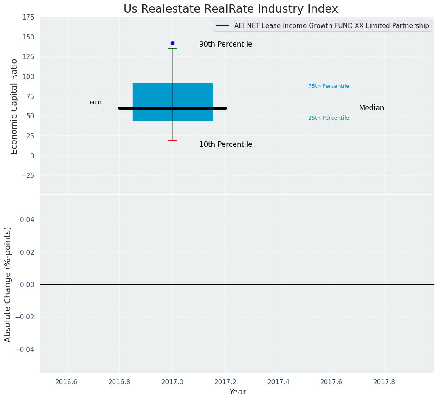Click the 2017.8 x-axis tick label

[x=384, y=382]
